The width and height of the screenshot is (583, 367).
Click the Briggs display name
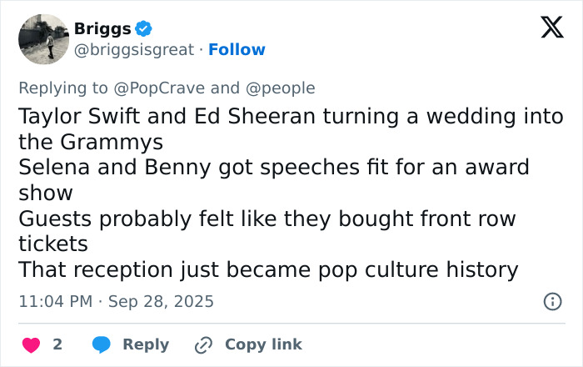[102, 29]
